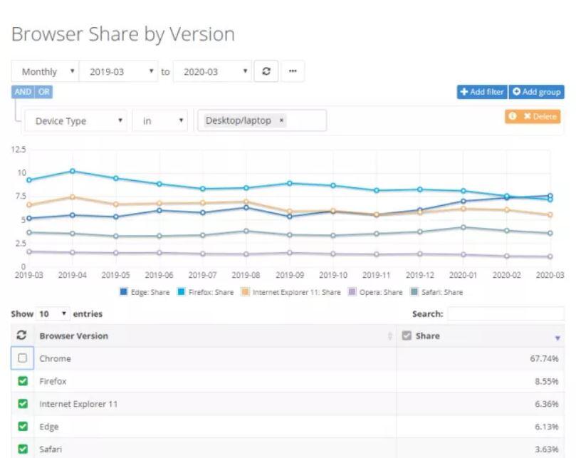
Task: Click the refresh icon in table header
Action: click(22, 335)
